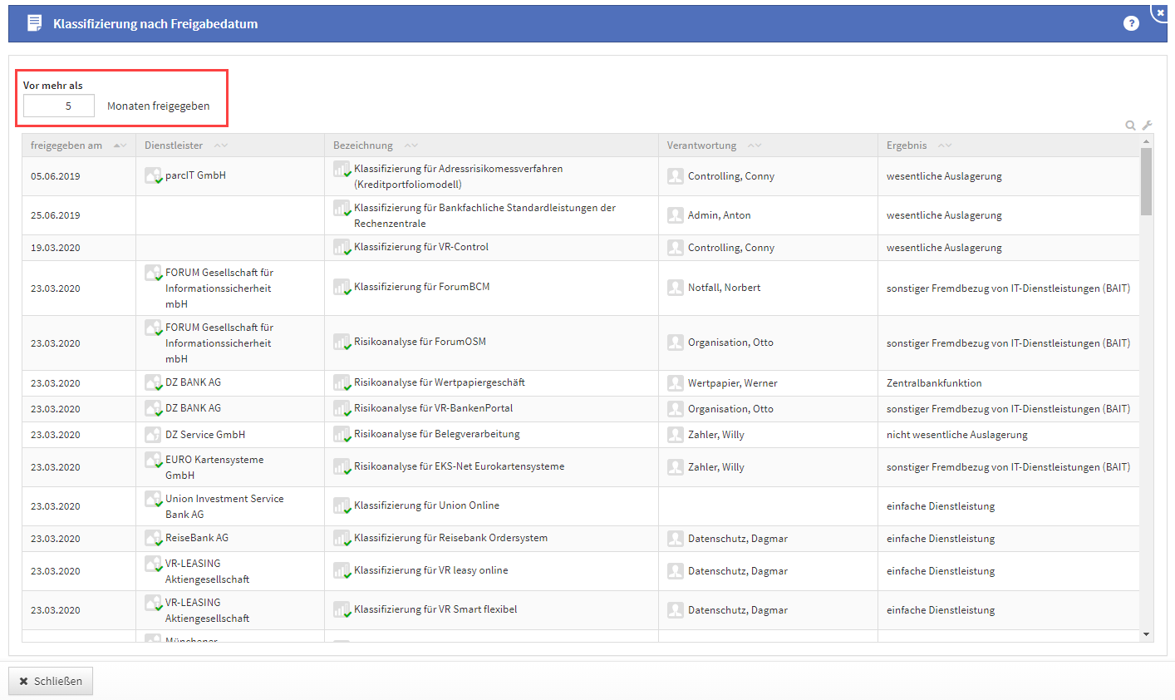The height and width of the screenshot is (700, 1175).
Task: Click the Schließen button
Action: click(x=51, y=681)
